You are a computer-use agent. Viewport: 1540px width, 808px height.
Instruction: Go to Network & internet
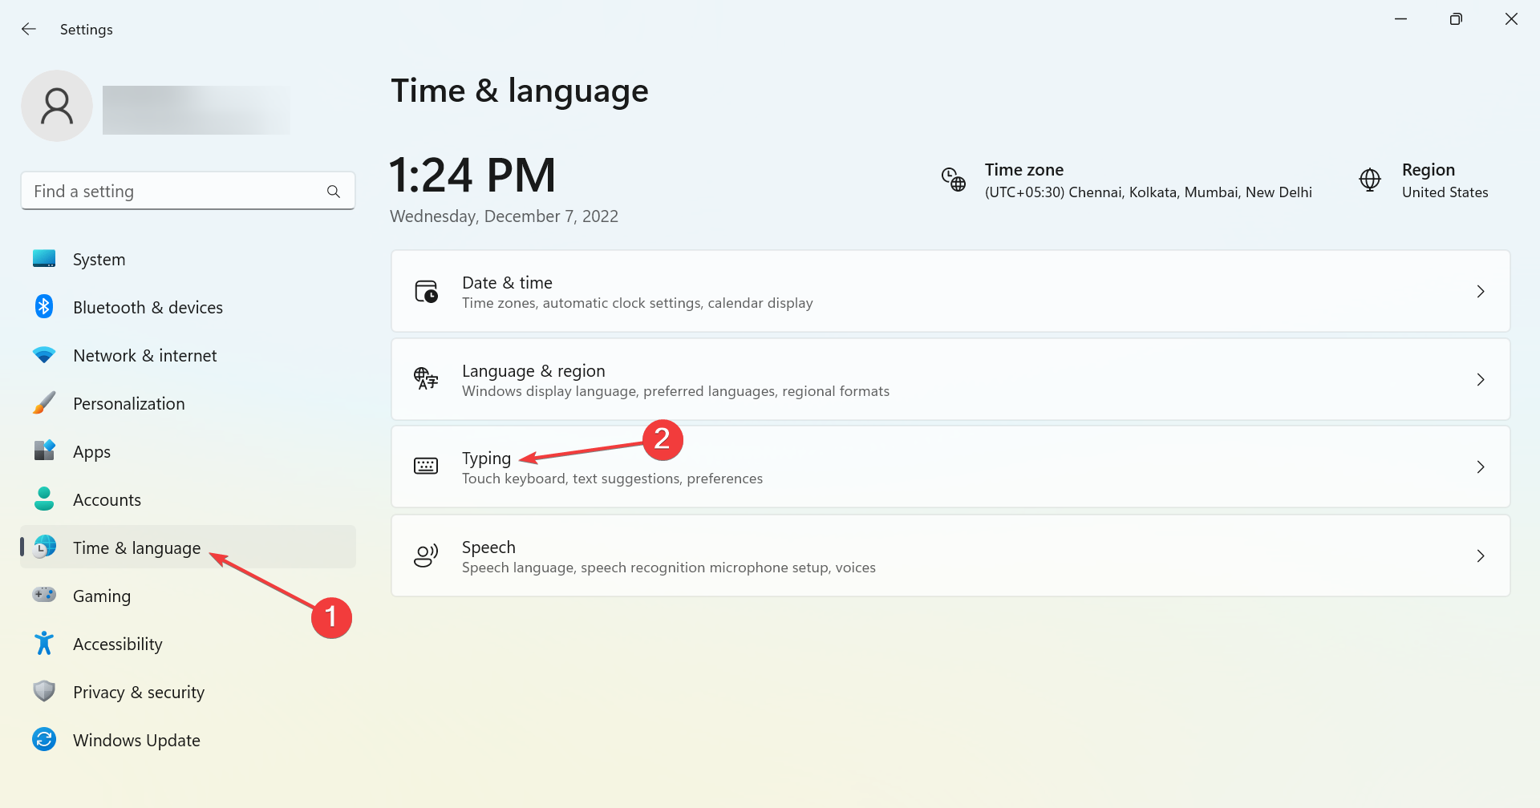(188, 355)
